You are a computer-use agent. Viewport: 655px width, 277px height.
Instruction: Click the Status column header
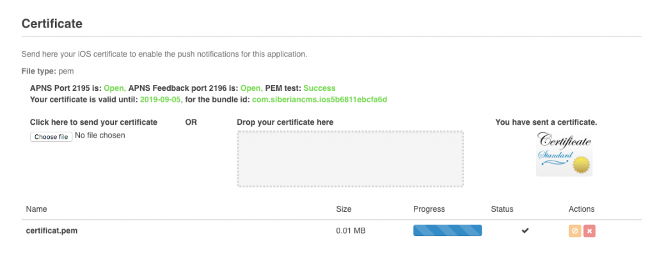(x=502, y=209)
